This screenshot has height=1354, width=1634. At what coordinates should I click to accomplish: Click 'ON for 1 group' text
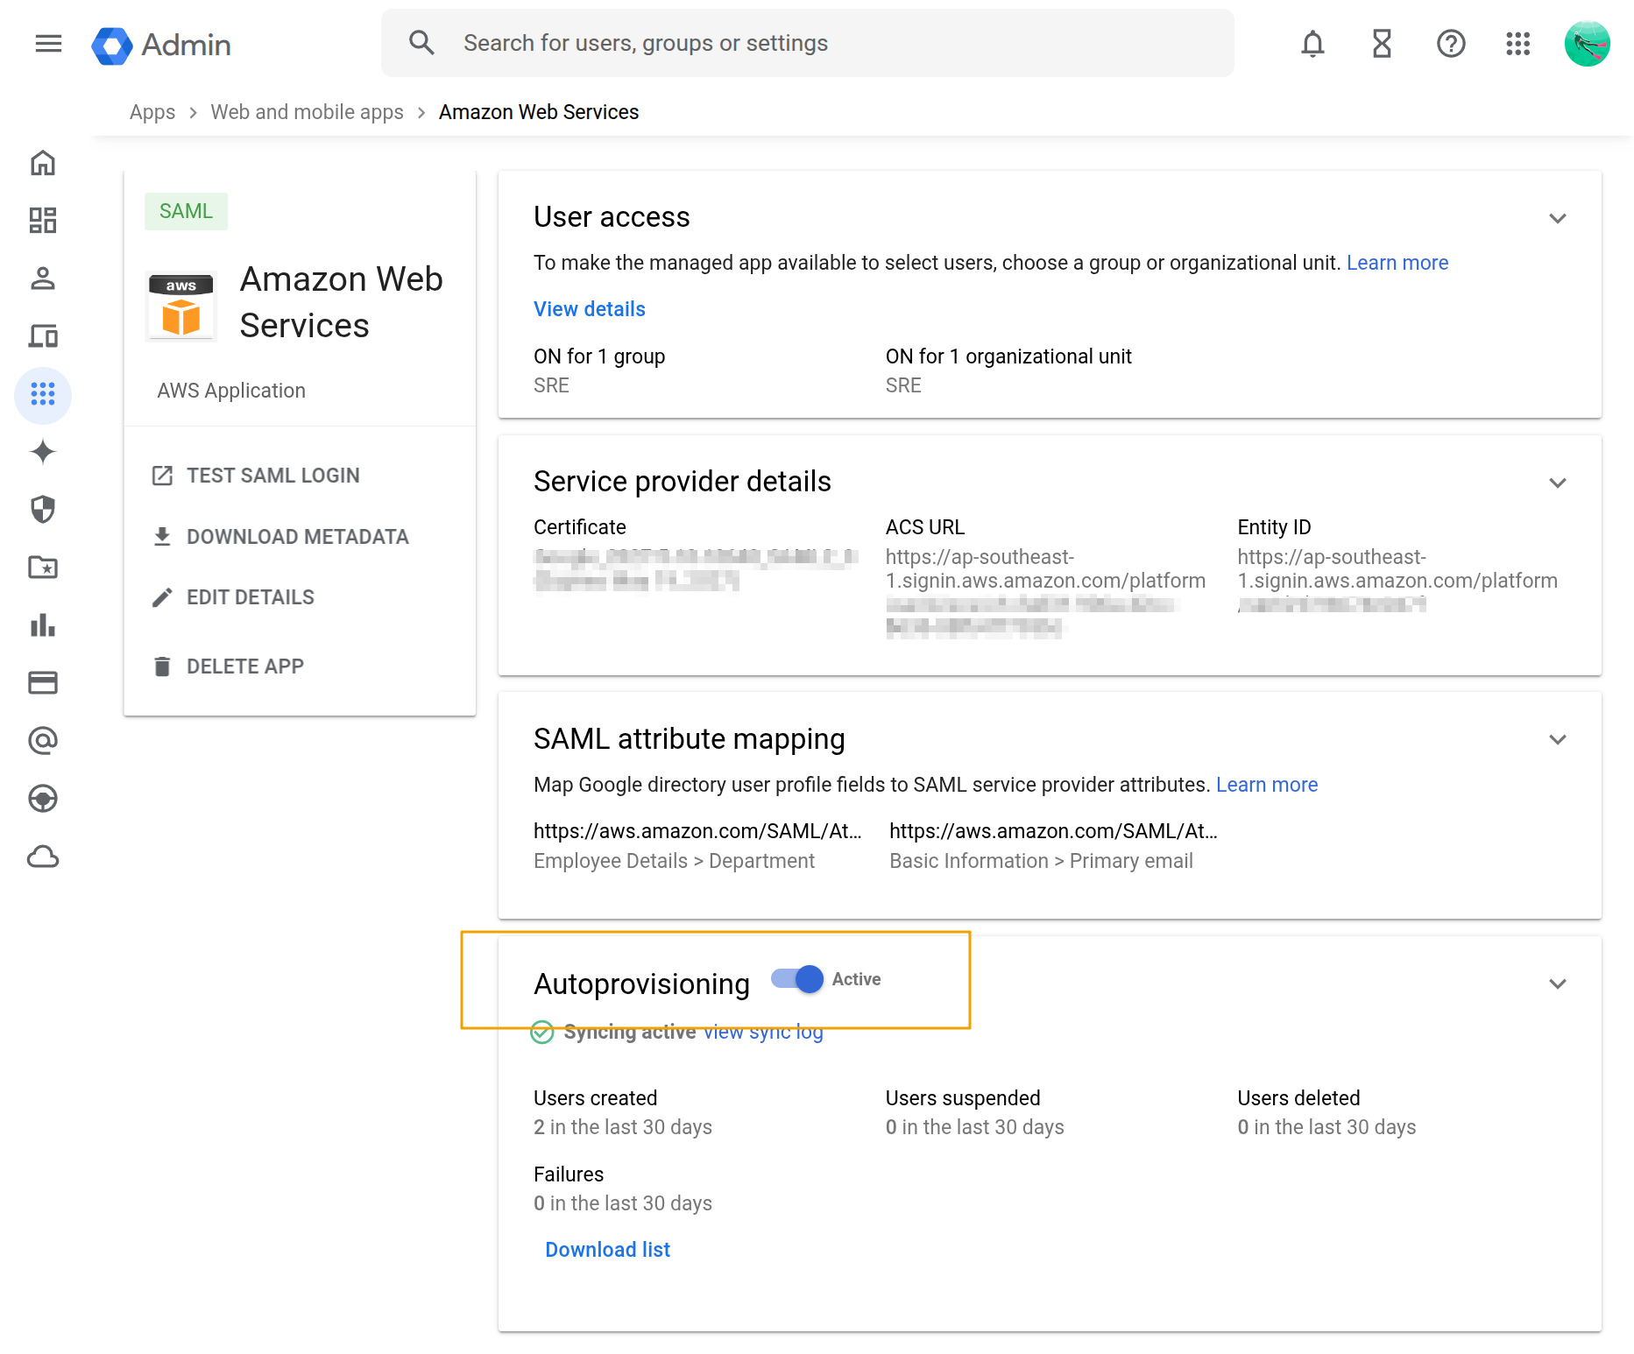599,356
